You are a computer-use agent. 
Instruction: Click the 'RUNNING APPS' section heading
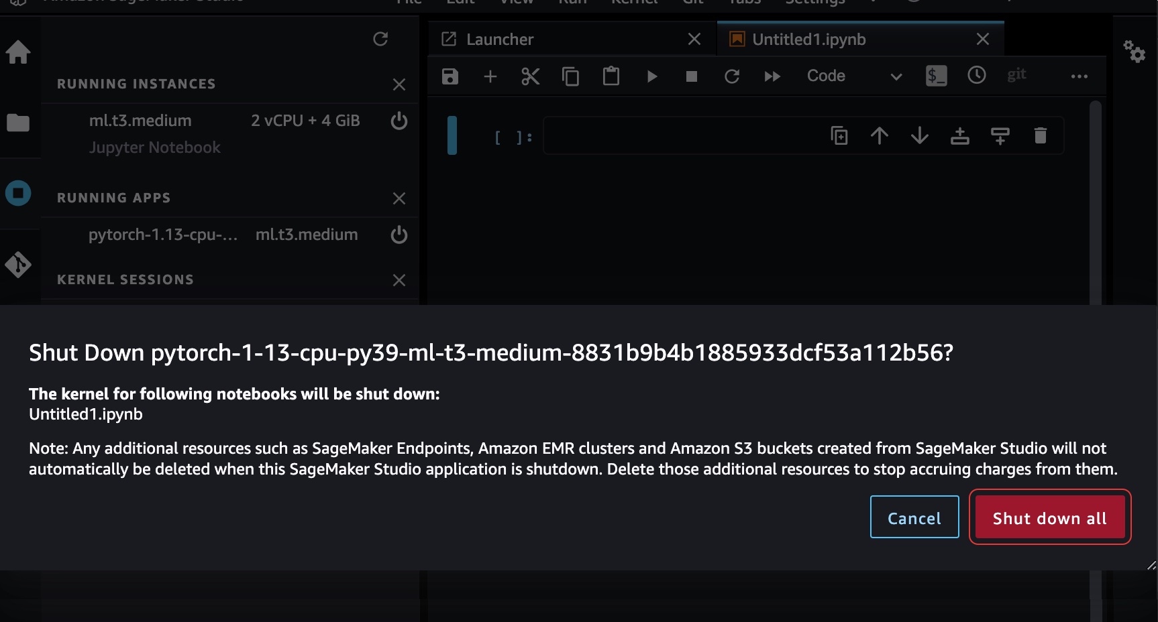pyautogui.click(x=113, y=198)
